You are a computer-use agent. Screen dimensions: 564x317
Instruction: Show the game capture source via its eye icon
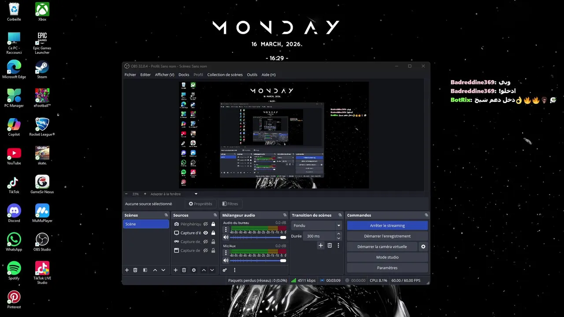[x=205, y=242]
